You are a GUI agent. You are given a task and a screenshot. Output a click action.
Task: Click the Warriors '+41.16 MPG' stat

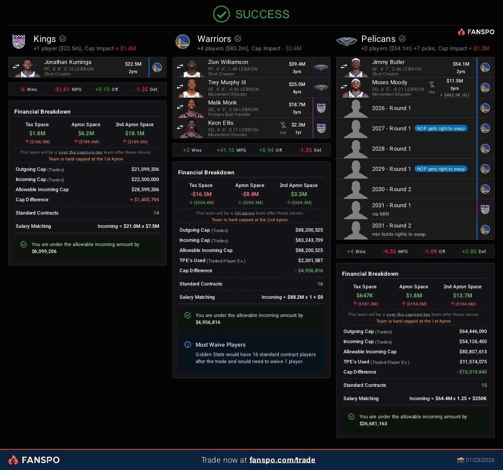pyautogui.click(x=231, y=150)
